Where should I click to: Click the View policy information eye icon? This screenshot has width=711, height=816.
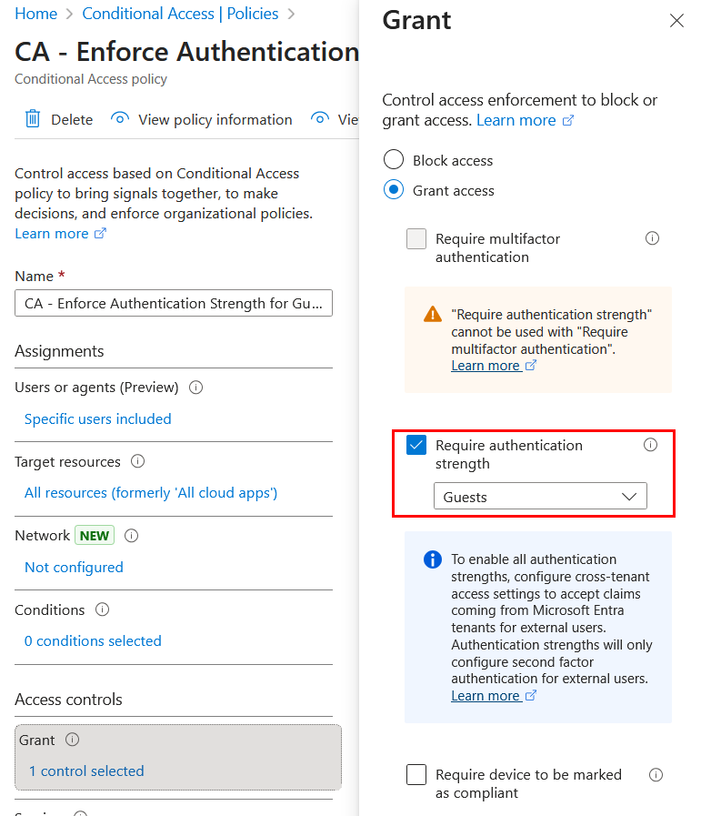[x=120, y=119]
